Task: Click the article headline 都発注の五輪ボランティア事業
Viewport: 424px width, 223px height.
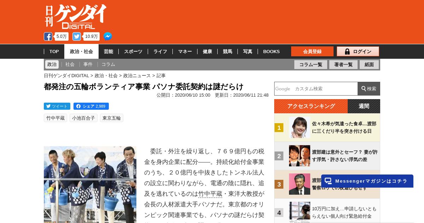Action: click(144, 87)
